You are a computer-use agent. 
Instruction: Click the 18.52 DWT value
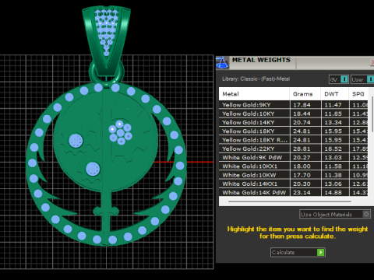pyautogui.click(x=333, y=149)
